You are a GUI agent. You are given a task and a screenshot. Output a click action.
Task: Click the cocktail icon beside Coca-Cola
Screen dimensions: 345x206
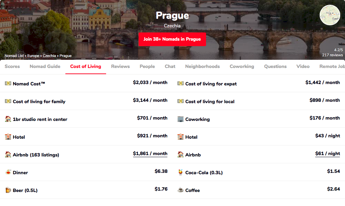click(x=180, y=172)
